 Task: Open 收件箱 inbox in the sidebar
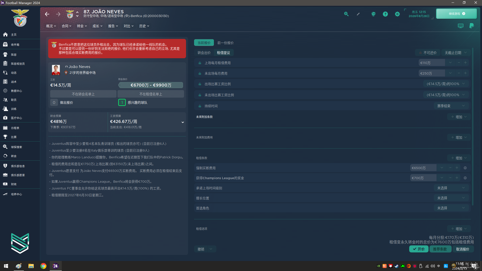click(20, 45)
